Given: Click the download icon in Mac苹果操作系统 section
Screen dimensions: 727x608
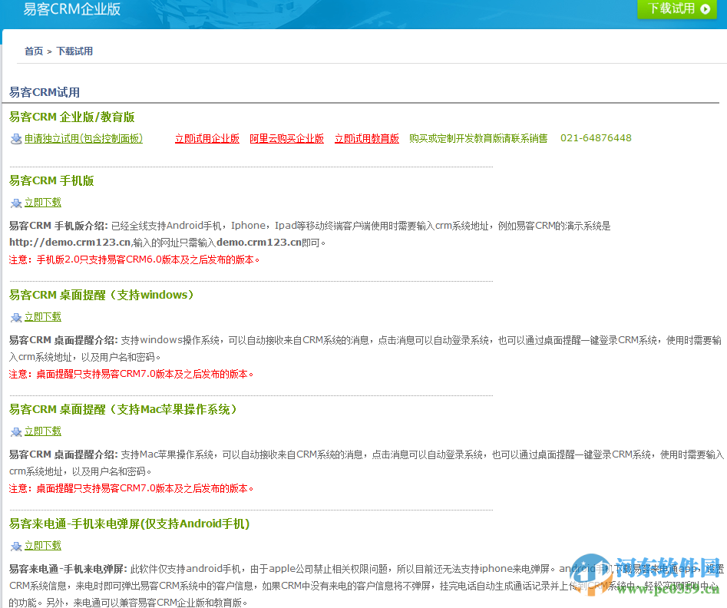Looking at the screenshot, I should (16, 431).
